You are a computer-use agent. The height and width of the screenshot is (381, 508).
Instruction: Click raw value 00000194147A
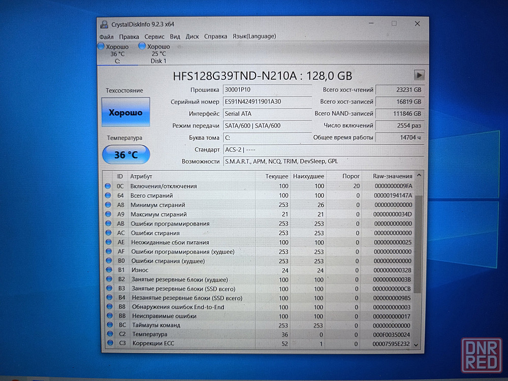pos(393,196)
